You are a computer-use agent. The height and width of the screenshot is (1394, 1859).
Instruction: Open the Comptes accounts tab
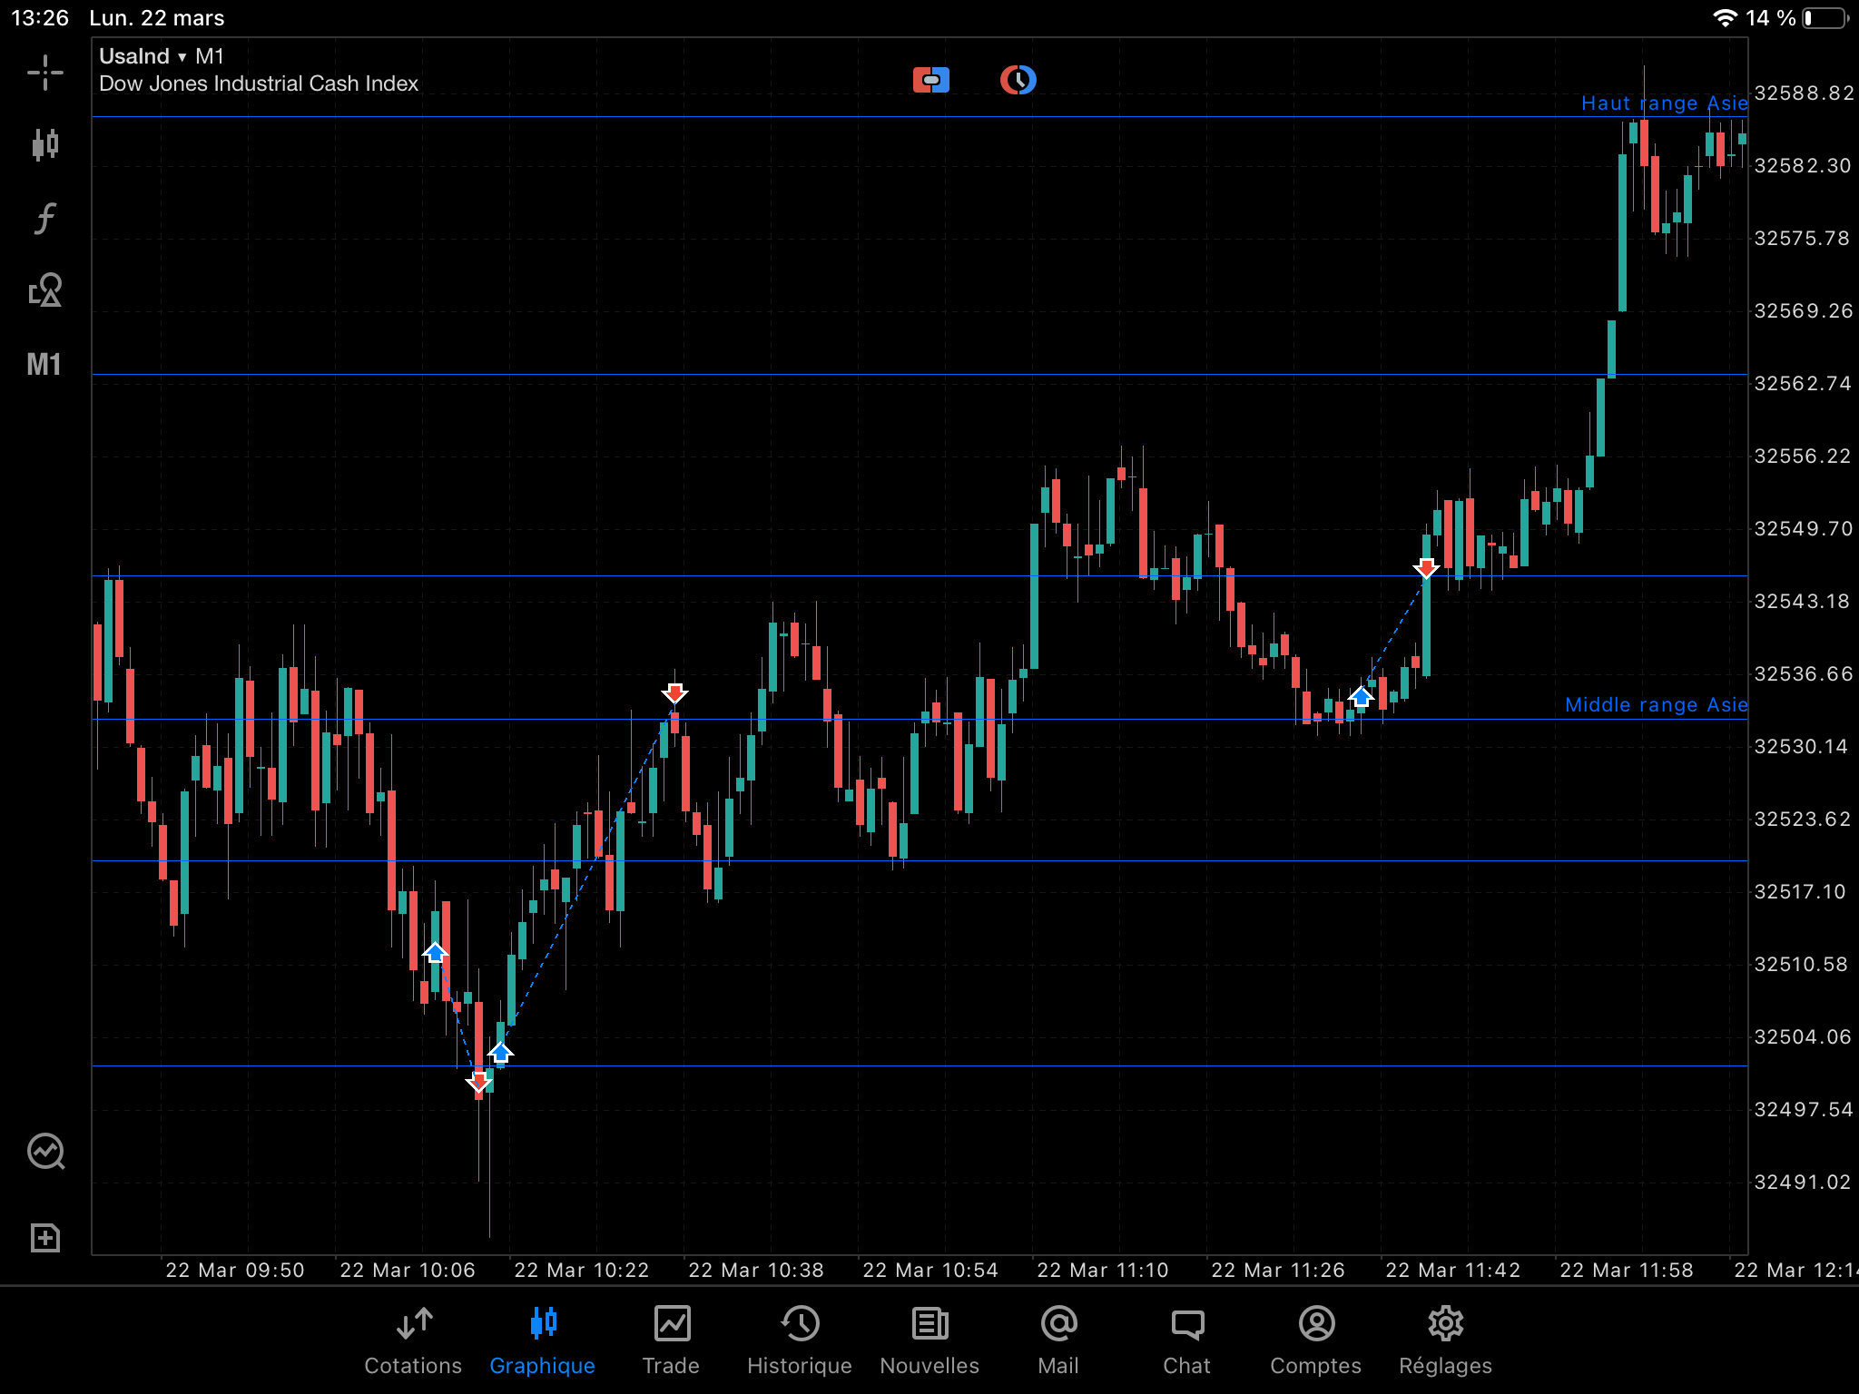click(1315, 1341)
